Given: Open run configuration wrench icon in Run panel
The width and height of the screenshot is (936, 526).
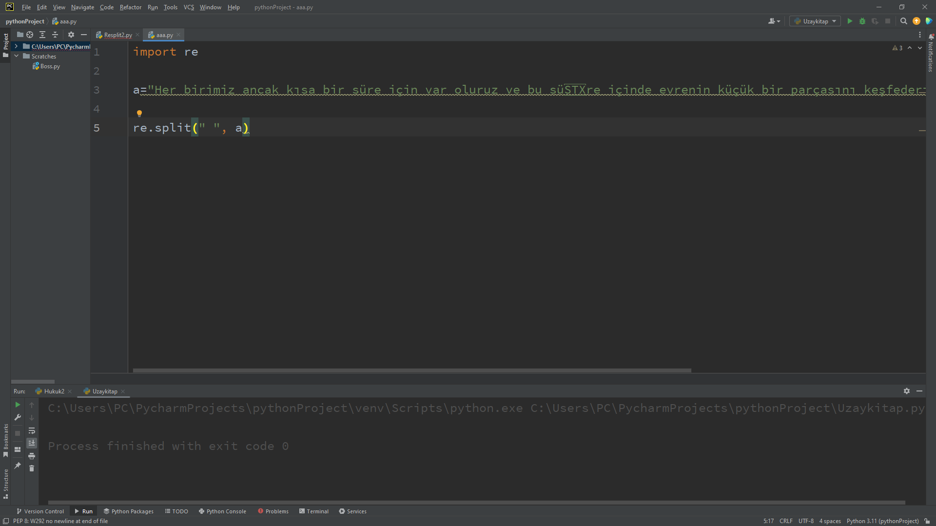Looking at the screenshot, I should 18,417.
